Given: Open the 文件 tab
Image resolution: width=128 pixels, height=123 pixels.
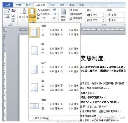Looking at the screenshot, I should tap(8, 5).
